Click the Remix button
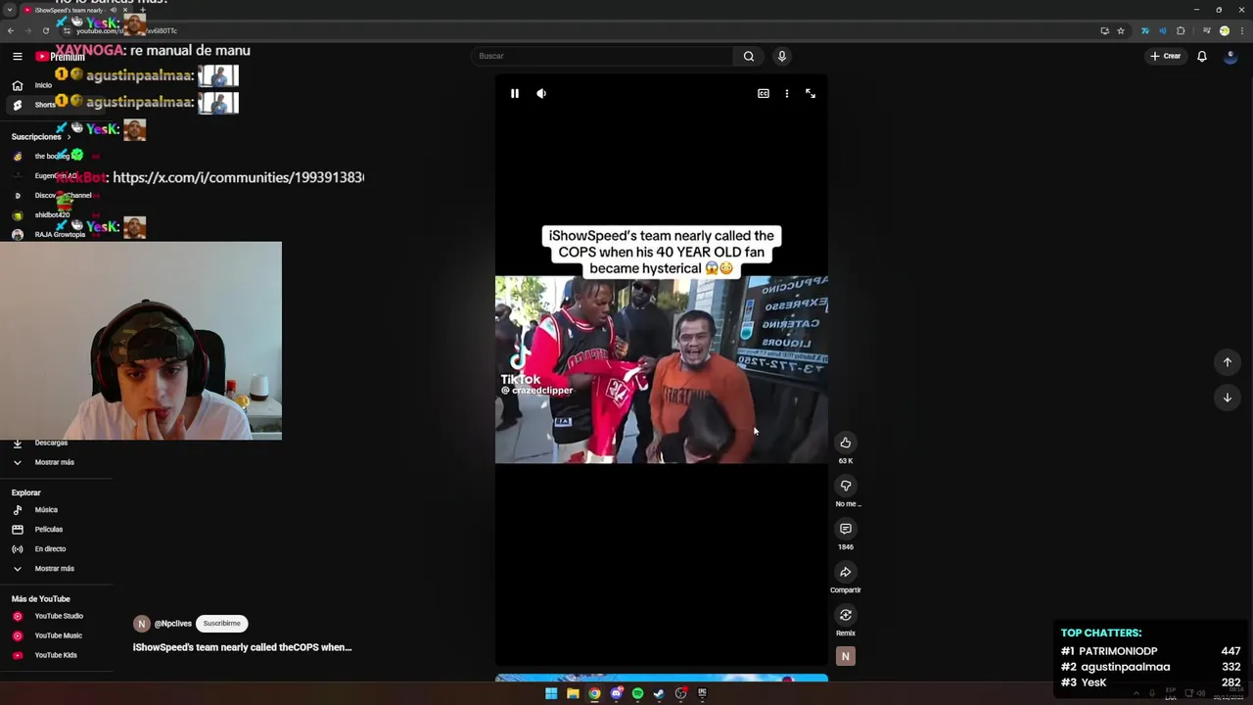This screenshot has width=1253, height=705. [846, 615]
